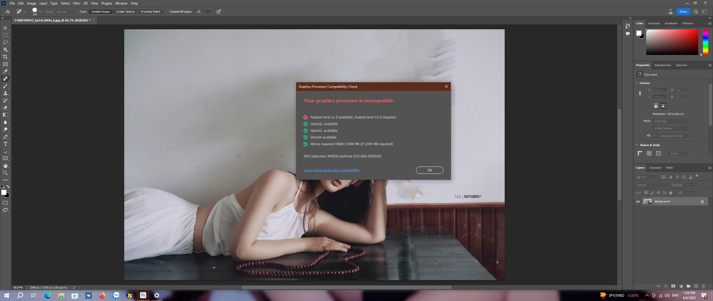
Task: Collapse the Canvas section
Action: coord(637,83)
